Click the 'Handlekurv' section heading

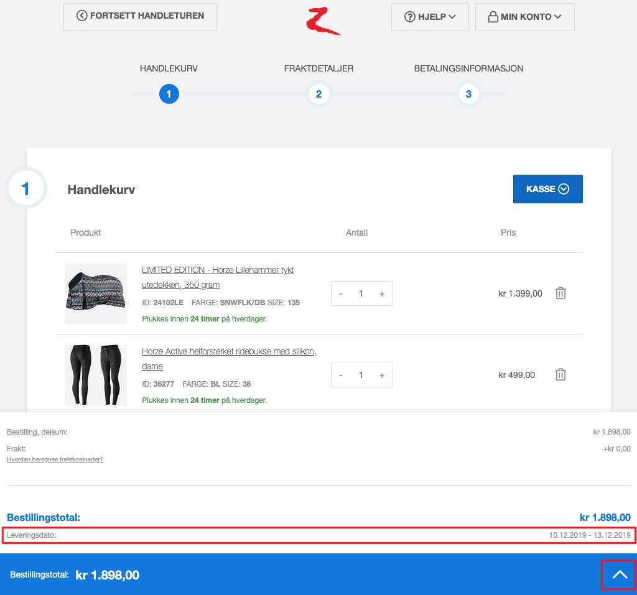[x=101, y=190]
